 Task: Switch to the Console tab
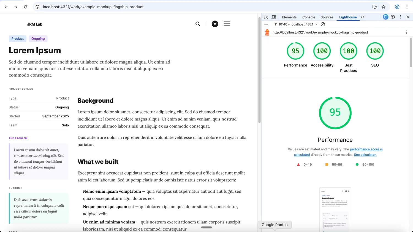309,17
